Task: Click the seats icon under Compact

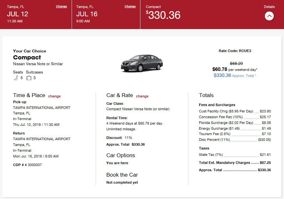Action: pyautogui.click(x=15, y=77)
